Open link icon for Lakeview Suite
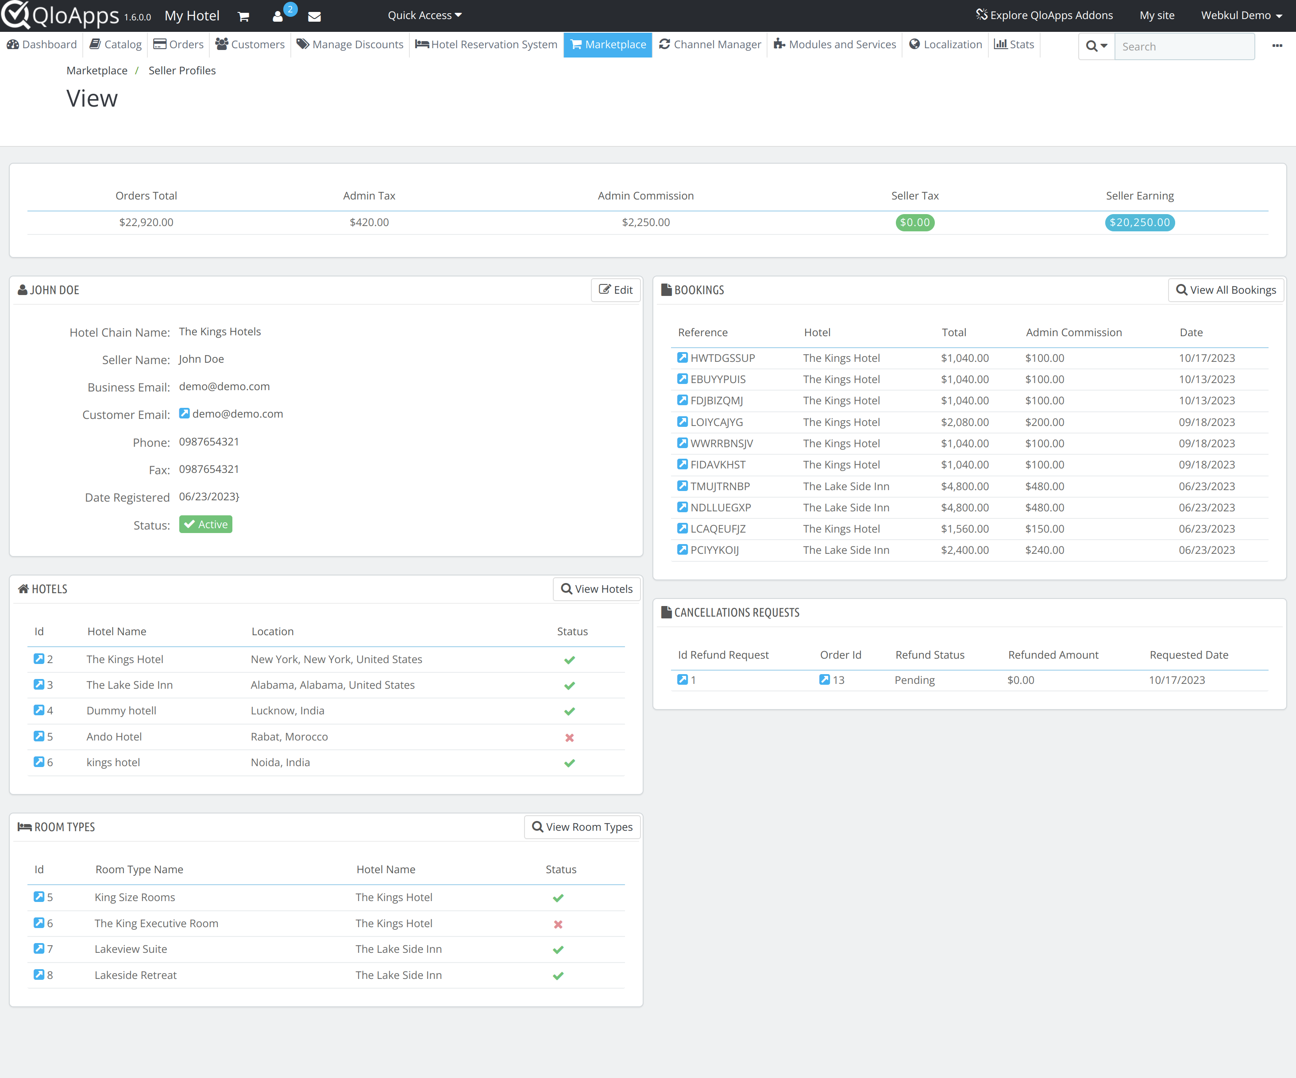Image resolution: width=1296 pixels, height=1078 pixels. tap(39, 948)
